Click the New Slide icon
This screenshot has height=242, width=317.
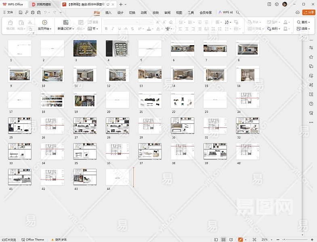click(x=65, y=23)
